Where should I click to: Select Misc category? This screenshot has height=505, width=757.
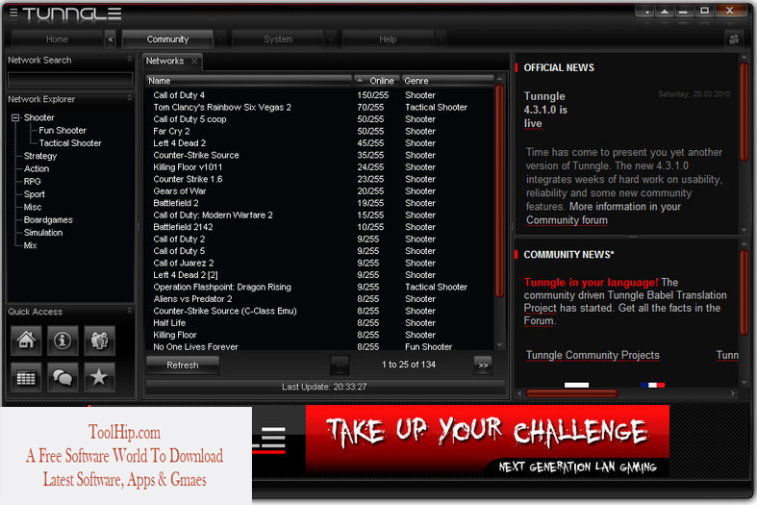click(33, 207)
